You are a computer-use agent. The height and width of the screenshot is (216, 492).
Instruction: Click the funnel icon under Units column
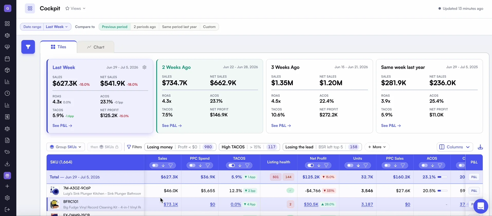coord(366,166)
